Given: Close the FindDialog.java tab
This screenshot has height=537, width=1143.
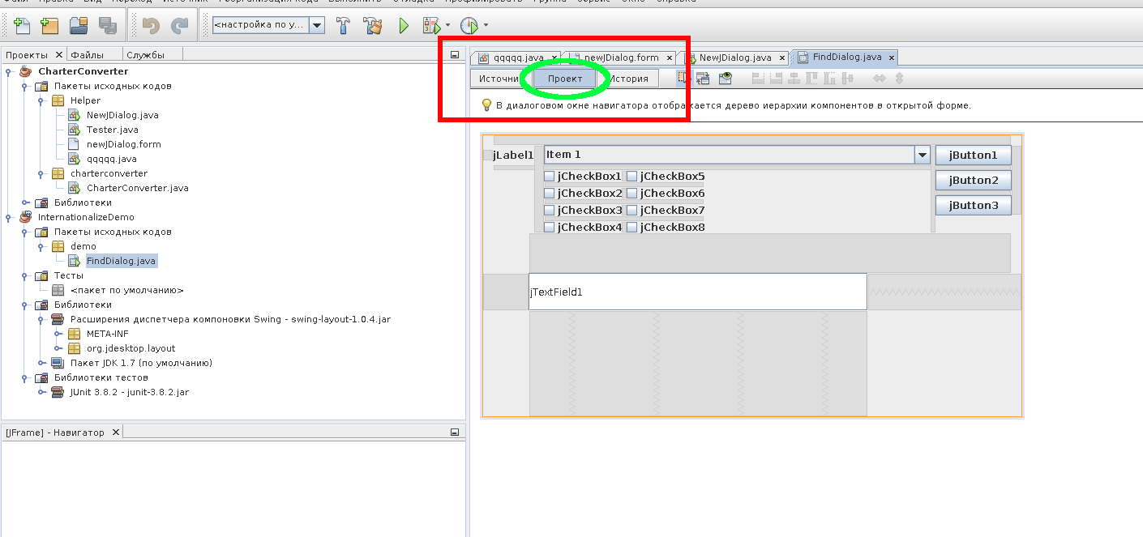Looking at the screenshot, I should coord(891,58).
